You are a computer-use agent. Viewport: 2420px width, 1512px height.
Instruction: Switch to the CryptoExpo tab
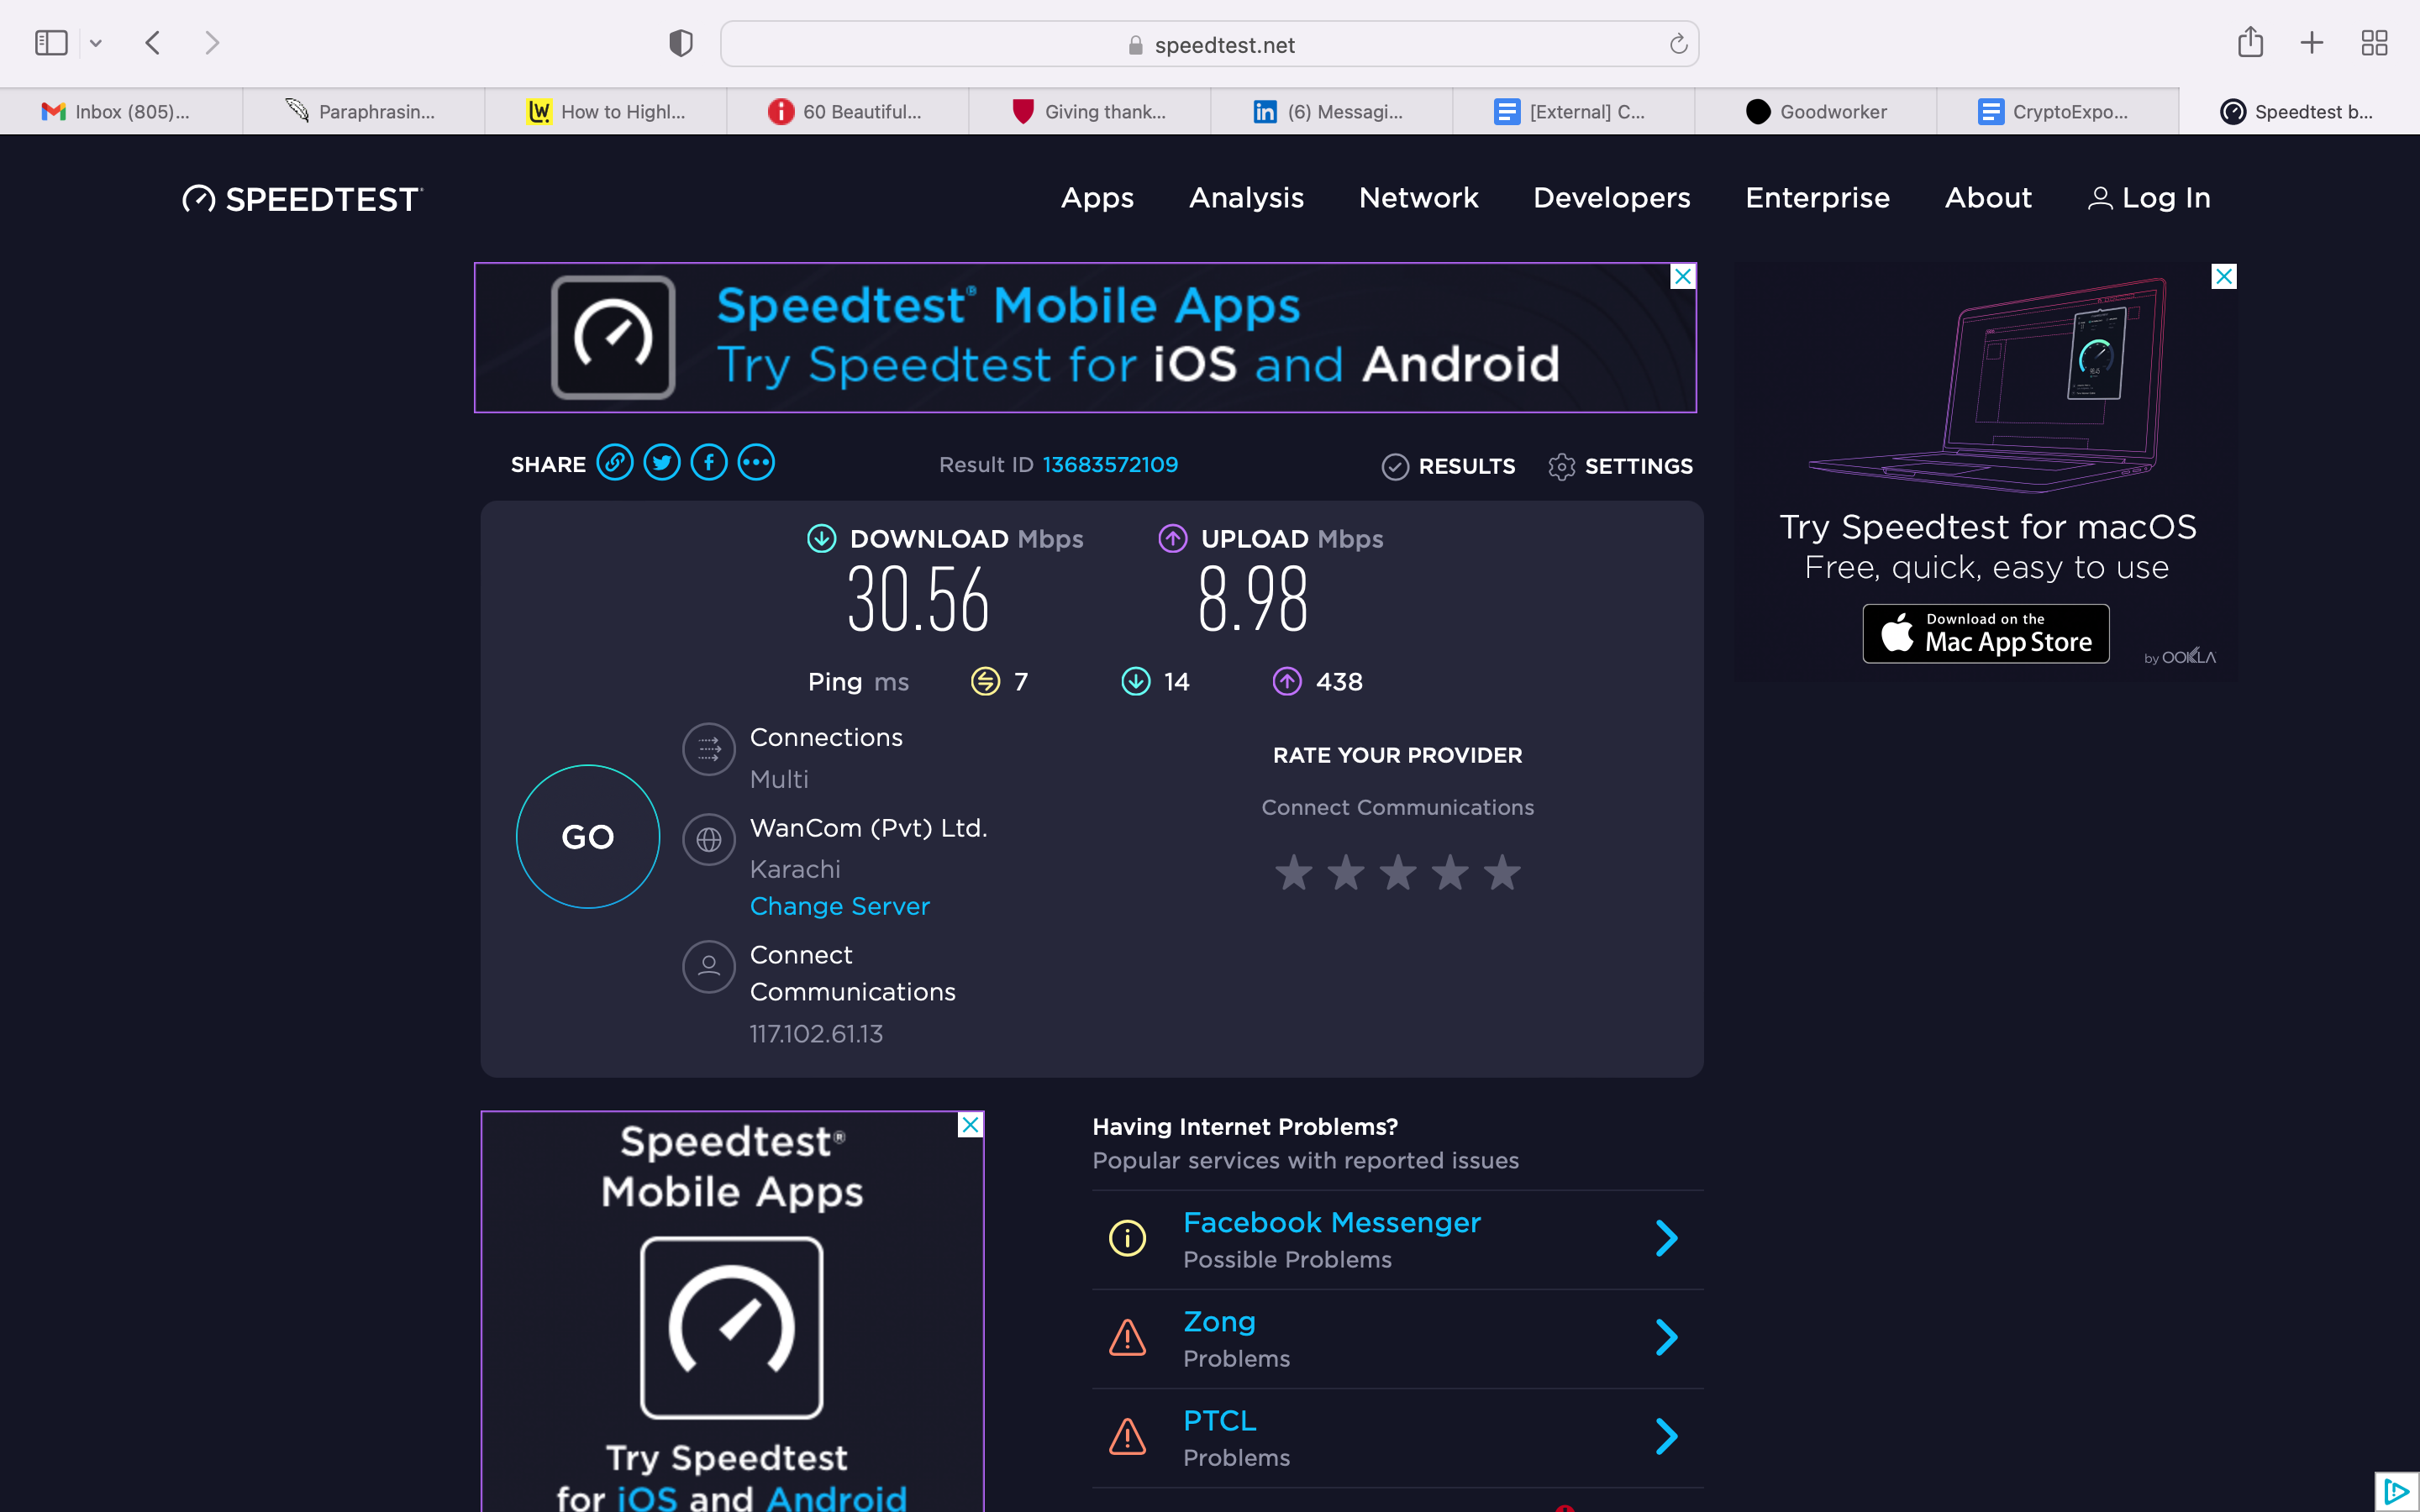pyautogui.click(x=2057, y=111)
